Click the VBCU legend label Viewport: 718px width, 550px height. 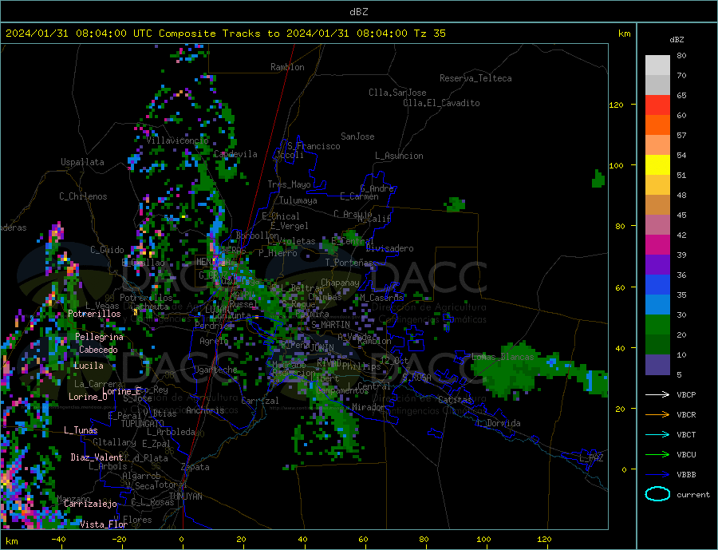tap(686, 455)
